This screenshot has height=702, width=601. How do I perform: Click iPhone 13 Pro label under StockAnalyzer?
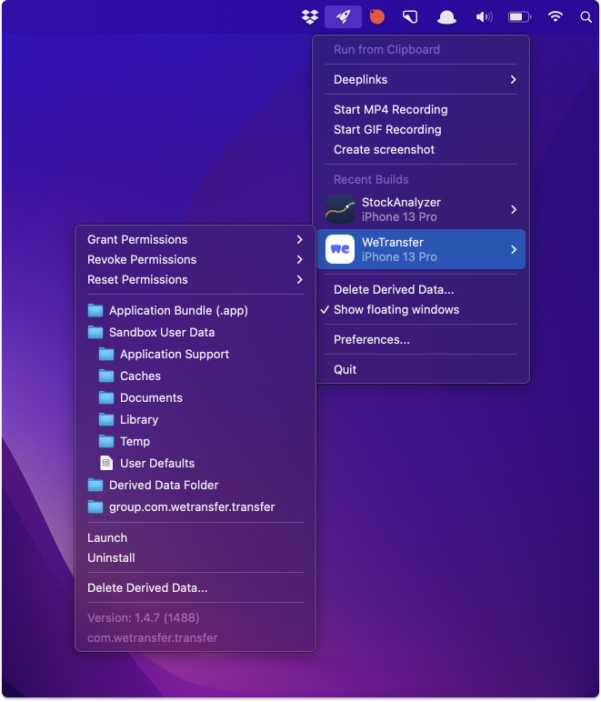pos(399,217)
